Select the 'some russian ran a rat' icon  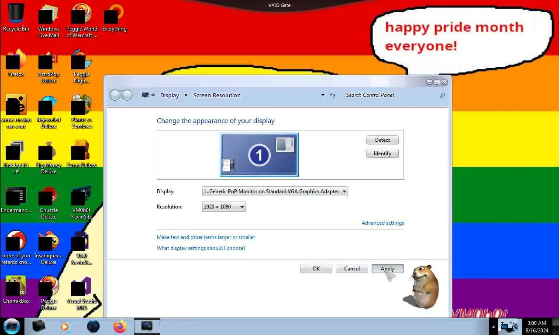[x=16, y=112]
